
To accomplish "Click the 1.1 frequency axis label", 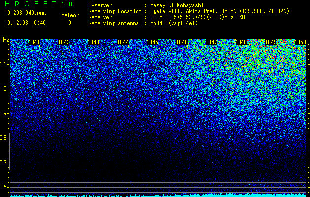I will (4, 64).
